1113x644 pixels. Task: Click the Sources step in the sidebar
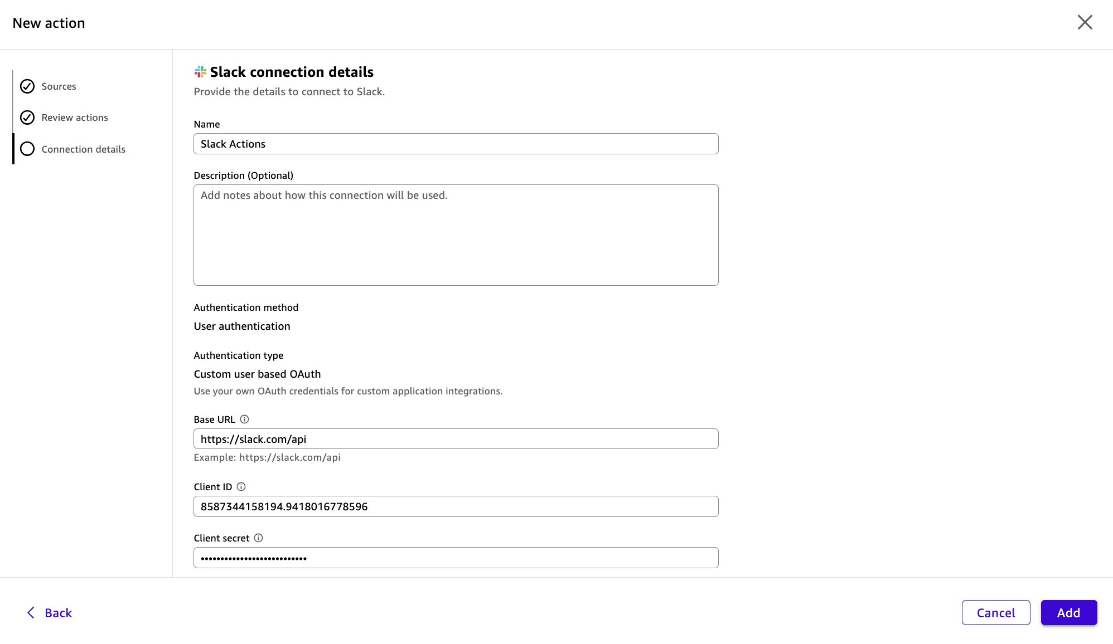pos(59,86)
